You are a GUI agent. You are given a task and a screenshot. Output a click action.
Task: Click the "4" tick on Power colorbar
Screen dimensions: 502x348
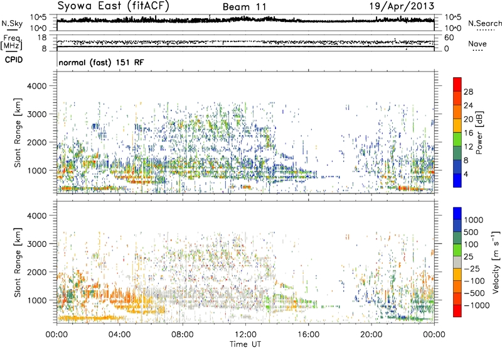pyautogui.click(x=466, y=174)
